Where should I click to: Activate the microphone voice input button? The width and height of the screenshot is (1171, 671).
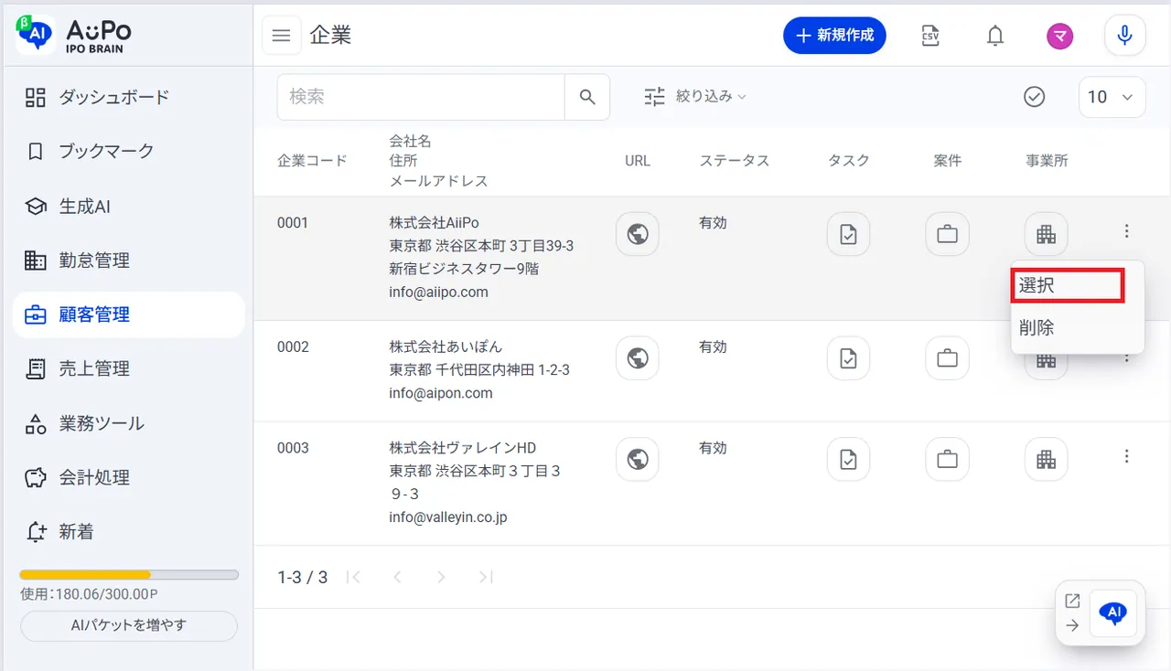click(1125, 36)
